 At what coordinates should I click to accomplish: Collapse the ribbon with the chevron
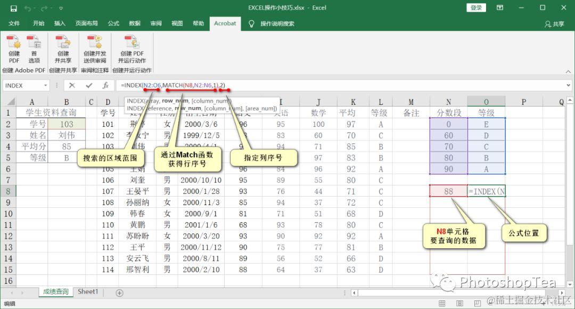(568, 71)
